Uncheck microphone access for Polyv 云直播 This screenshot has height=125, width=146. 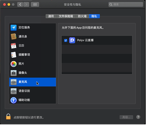click(66, 40)
